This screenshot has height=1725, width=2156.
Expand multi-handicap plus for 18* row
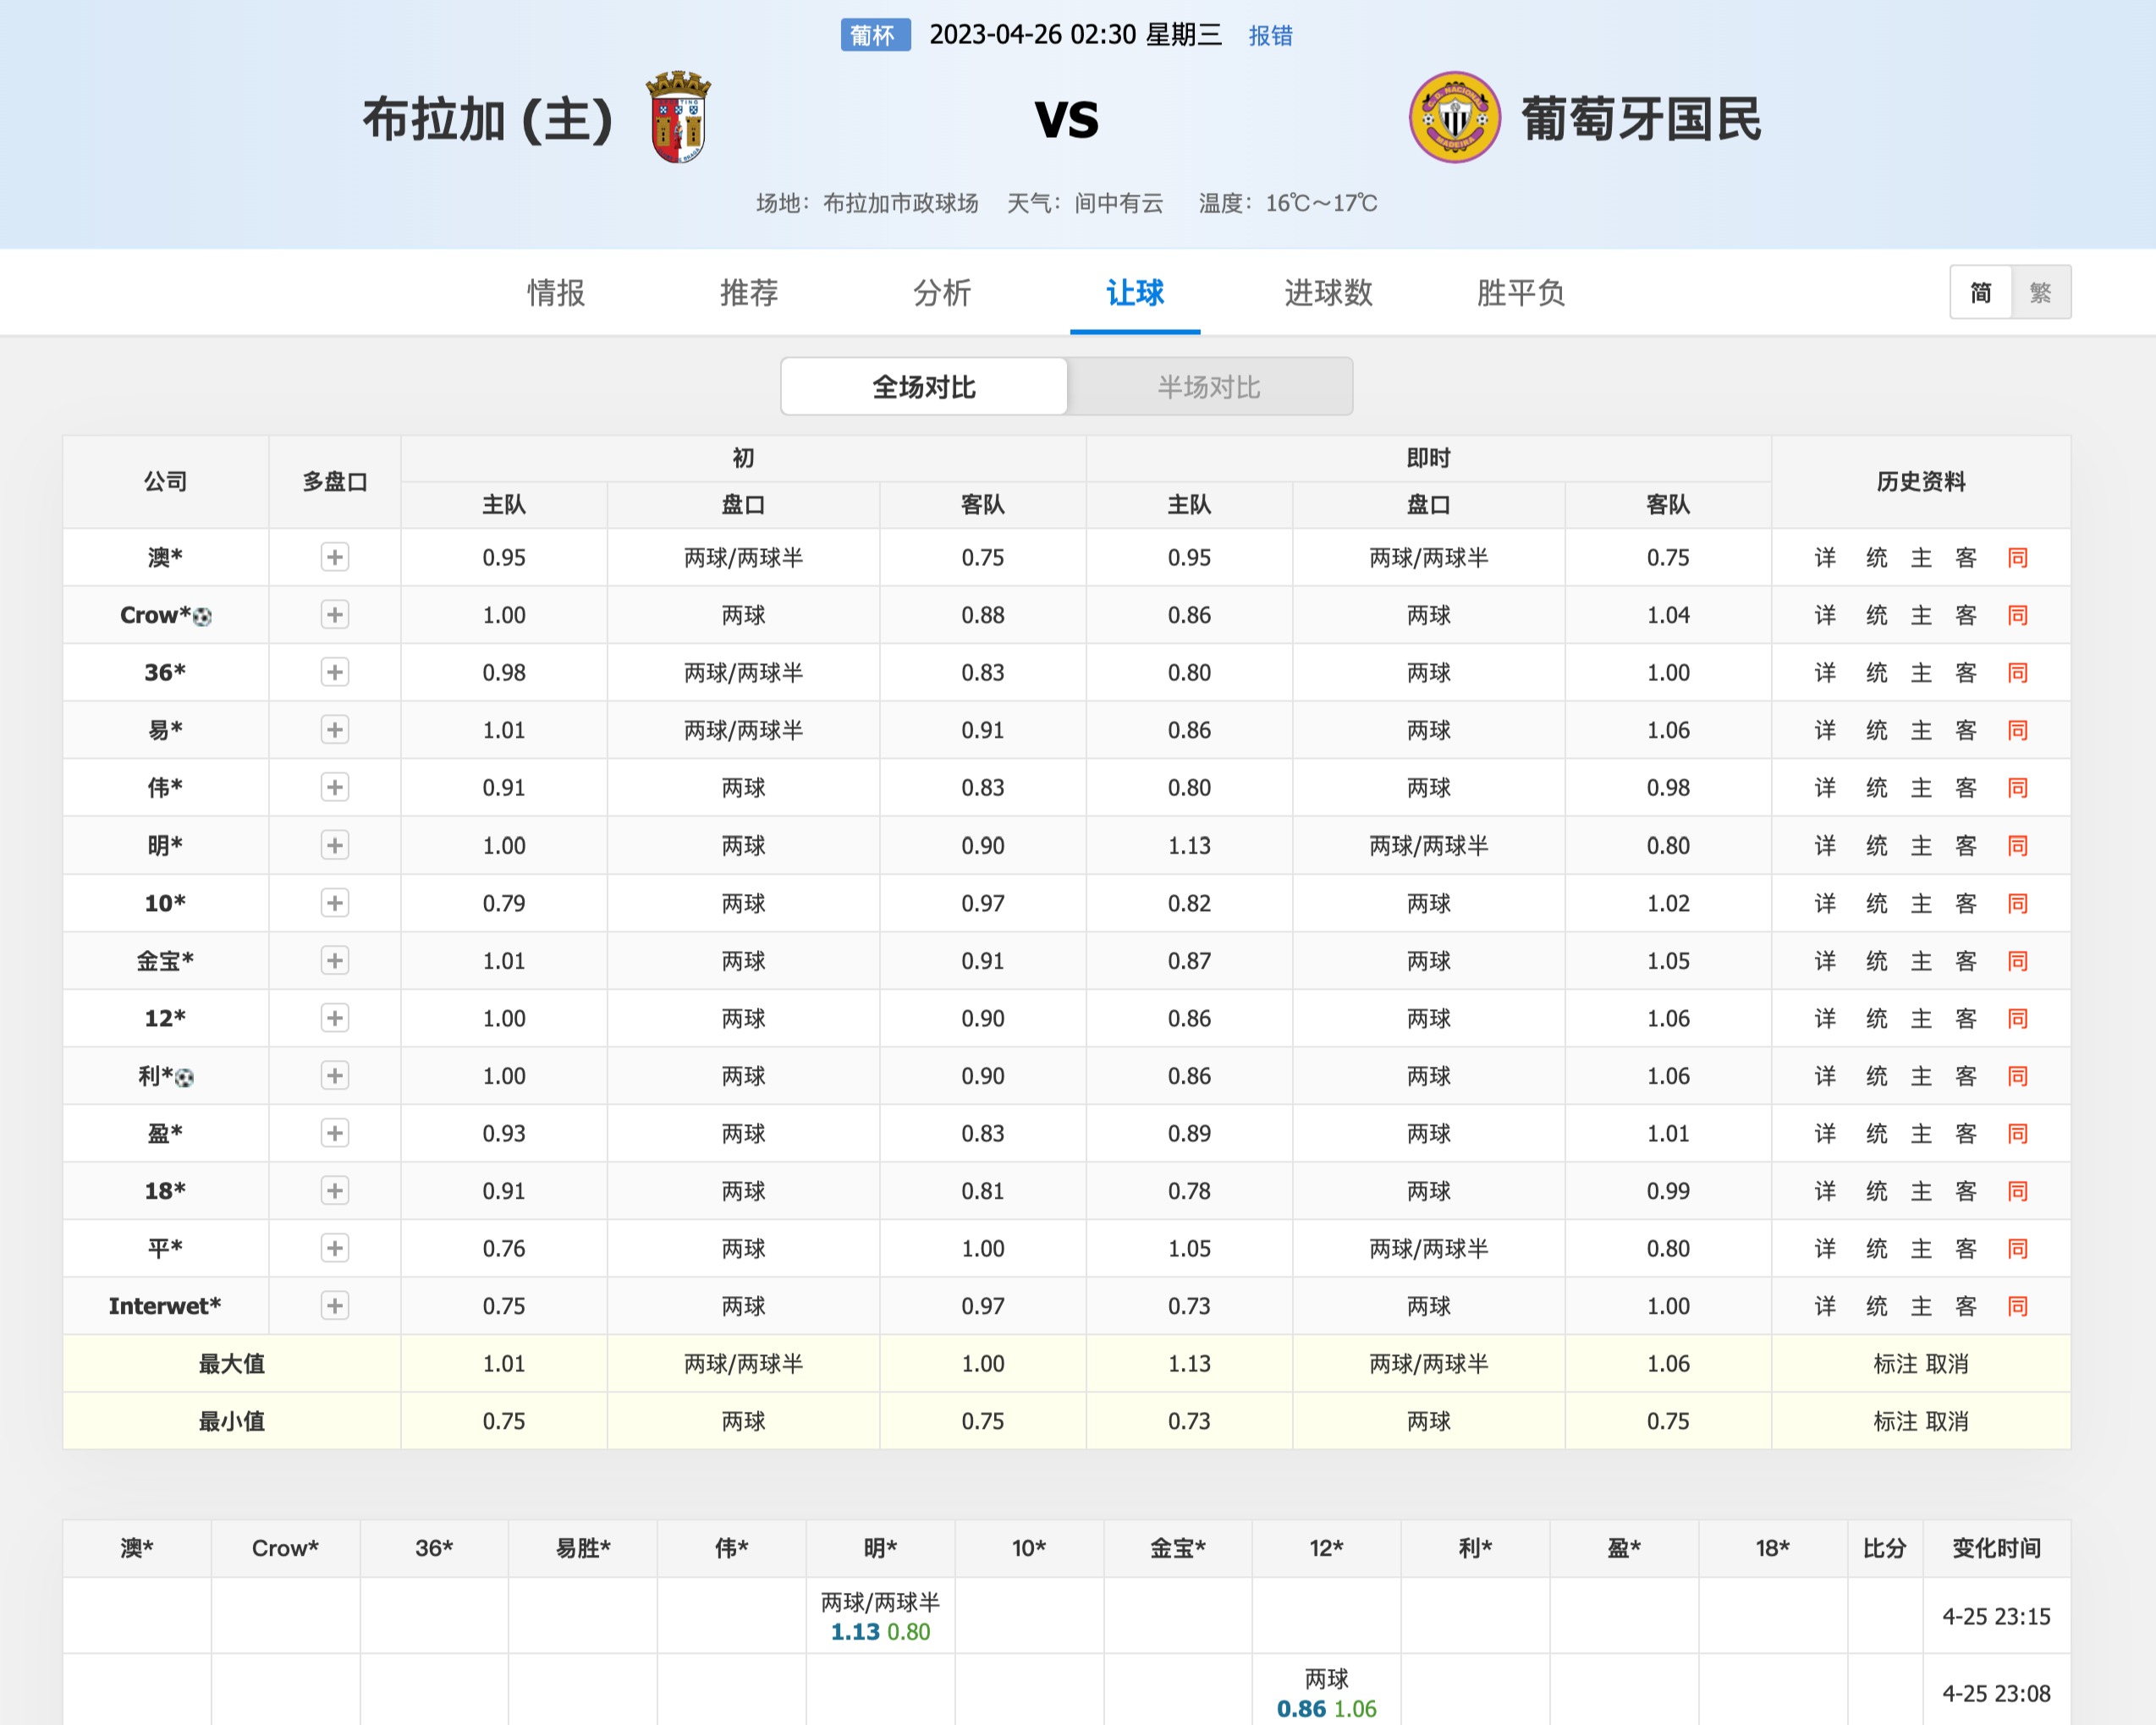pos(335,1191)
